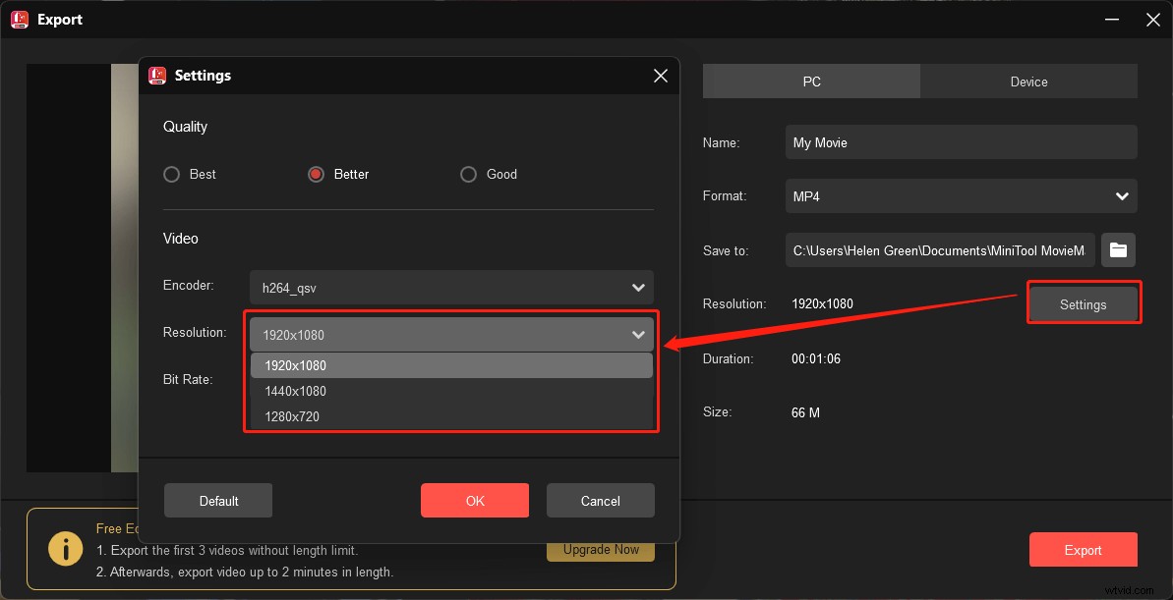Select the Good quality option

(x=469, y=174)
